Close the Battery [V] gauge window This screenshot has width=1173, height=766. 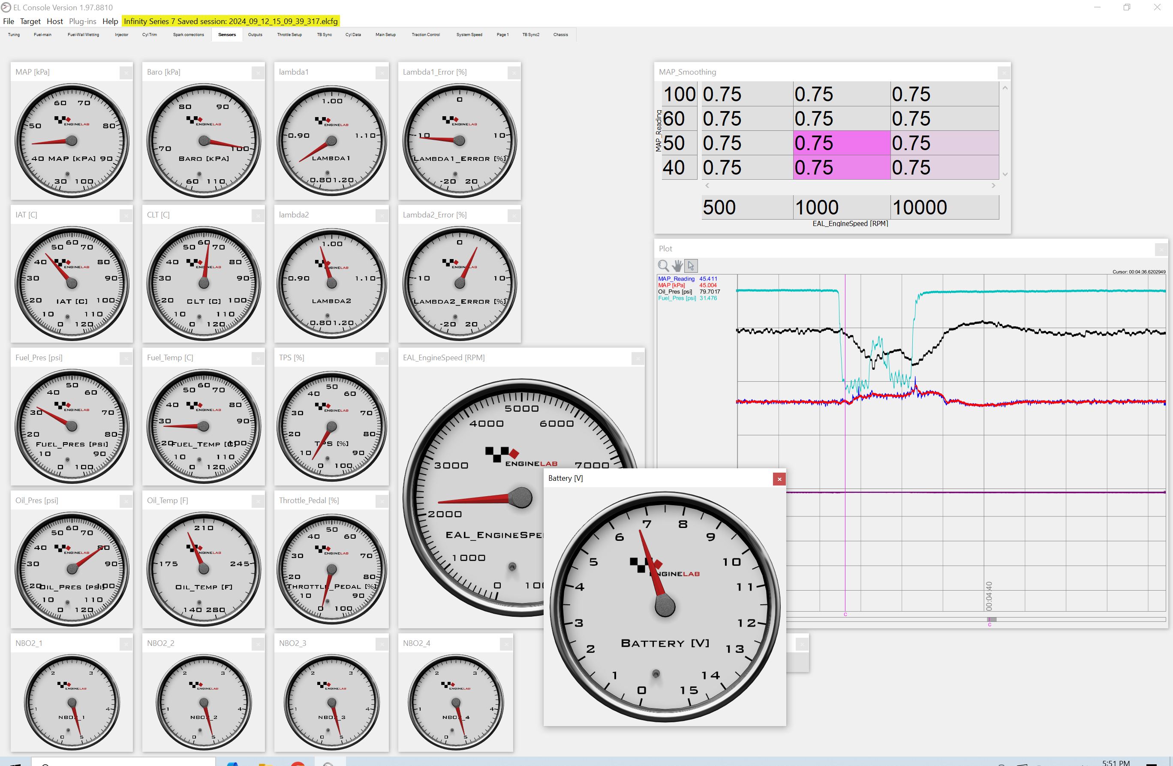(779, 479)
